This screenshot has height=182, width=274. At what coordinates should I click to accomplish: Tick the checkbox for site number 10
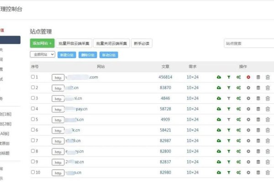point(33,172)
